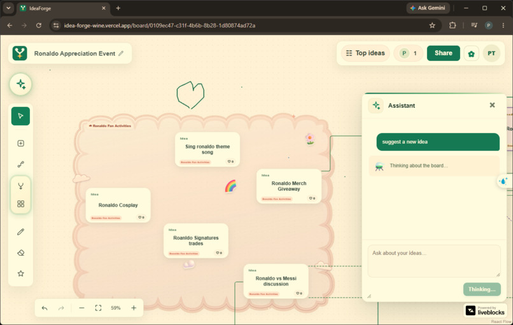The height and width of the screenshot is (325, 513).
Task: Select the Ronaldo vs Messi discussion card
Action: [276, 281]
